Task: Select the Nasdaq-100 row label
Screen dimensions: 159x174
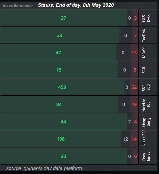Action: (x=146, y=104)
